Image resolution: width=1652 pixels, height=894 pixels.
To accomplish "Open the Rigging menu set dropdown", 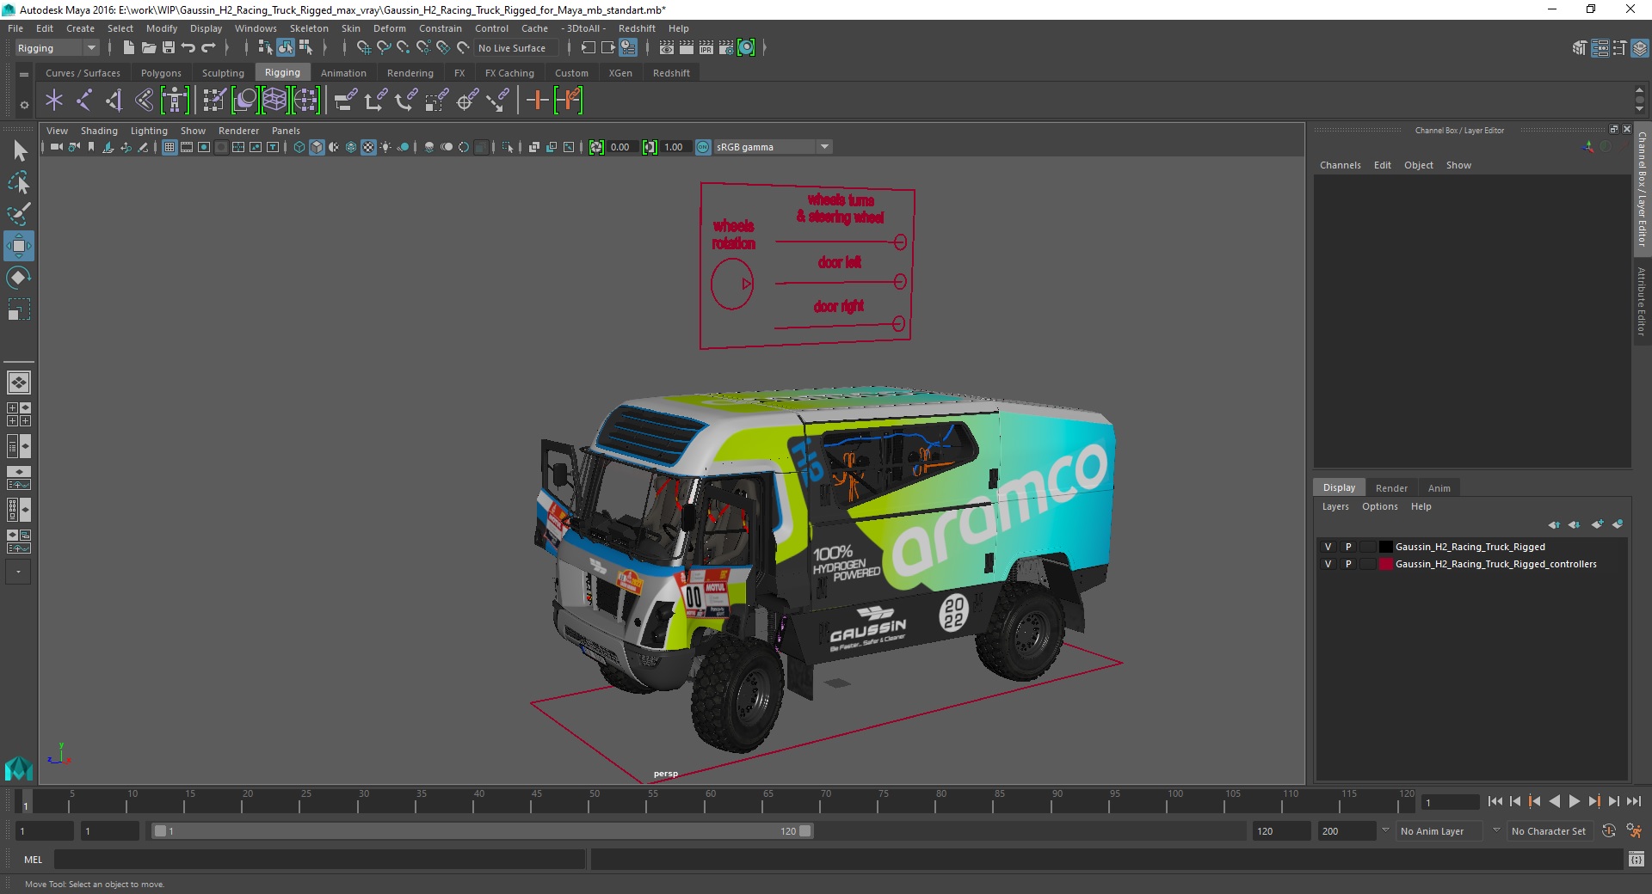I will pyautogui.click(x=57, y=48).
